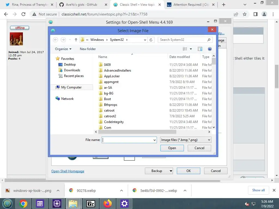Click Chrome icon in the taskbar
Viewport: 279px width, 209px height.
pyautogui.click(x=23, y=204)
